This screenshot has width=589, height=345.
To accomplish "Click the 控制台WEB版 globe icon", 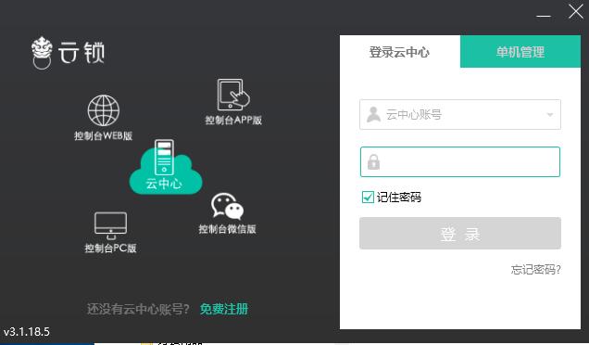I will [x=104, y=110].
